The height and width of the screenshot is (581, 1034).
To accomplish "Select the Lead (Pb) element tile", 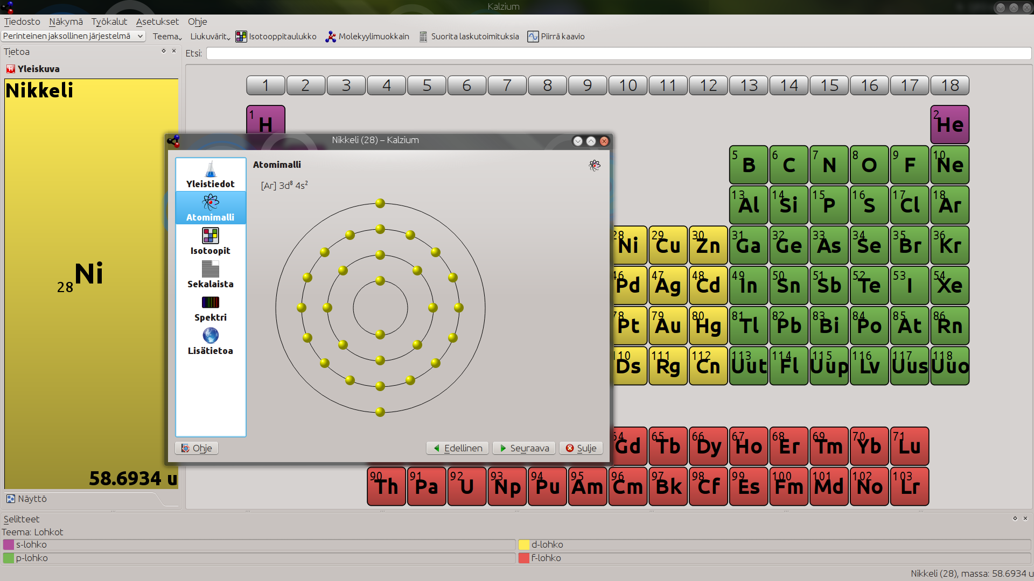I will [x=789, y=325].
